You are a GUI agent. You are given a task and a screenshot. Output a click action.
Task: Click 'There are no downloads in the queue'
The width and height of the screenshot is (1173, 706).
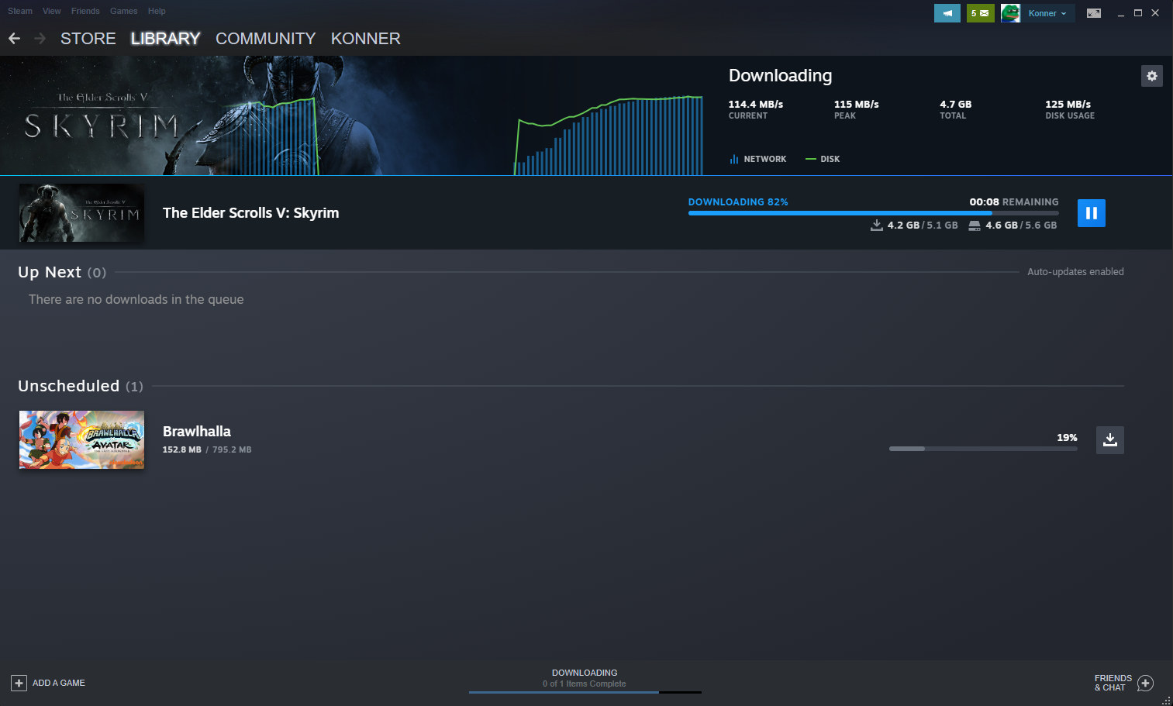coord(136,299)
